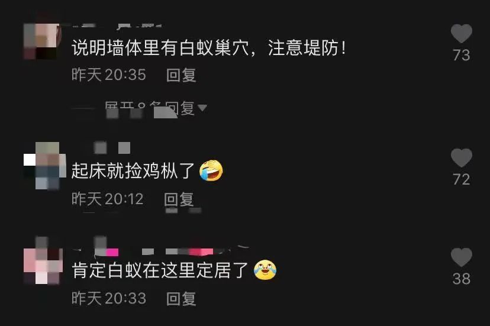Image resolution: width=490 pixels, height=326 pixels.
Task: Click the 73 like count
Action: 461,56
